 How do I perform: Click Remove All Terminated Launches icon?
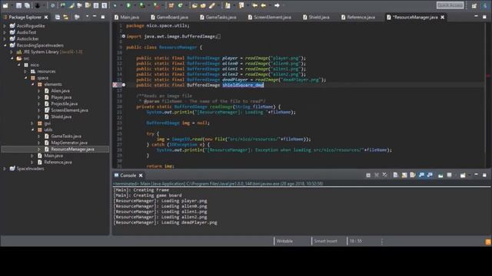pyautogui.click(x=384, y=176)
